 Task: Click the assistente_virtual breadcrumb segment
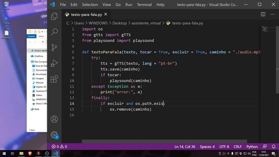(146, 23)
